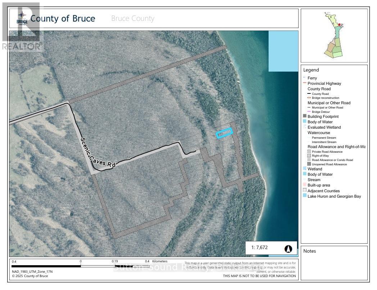Click the Provincial Highway red line symbol

[305, 83]
